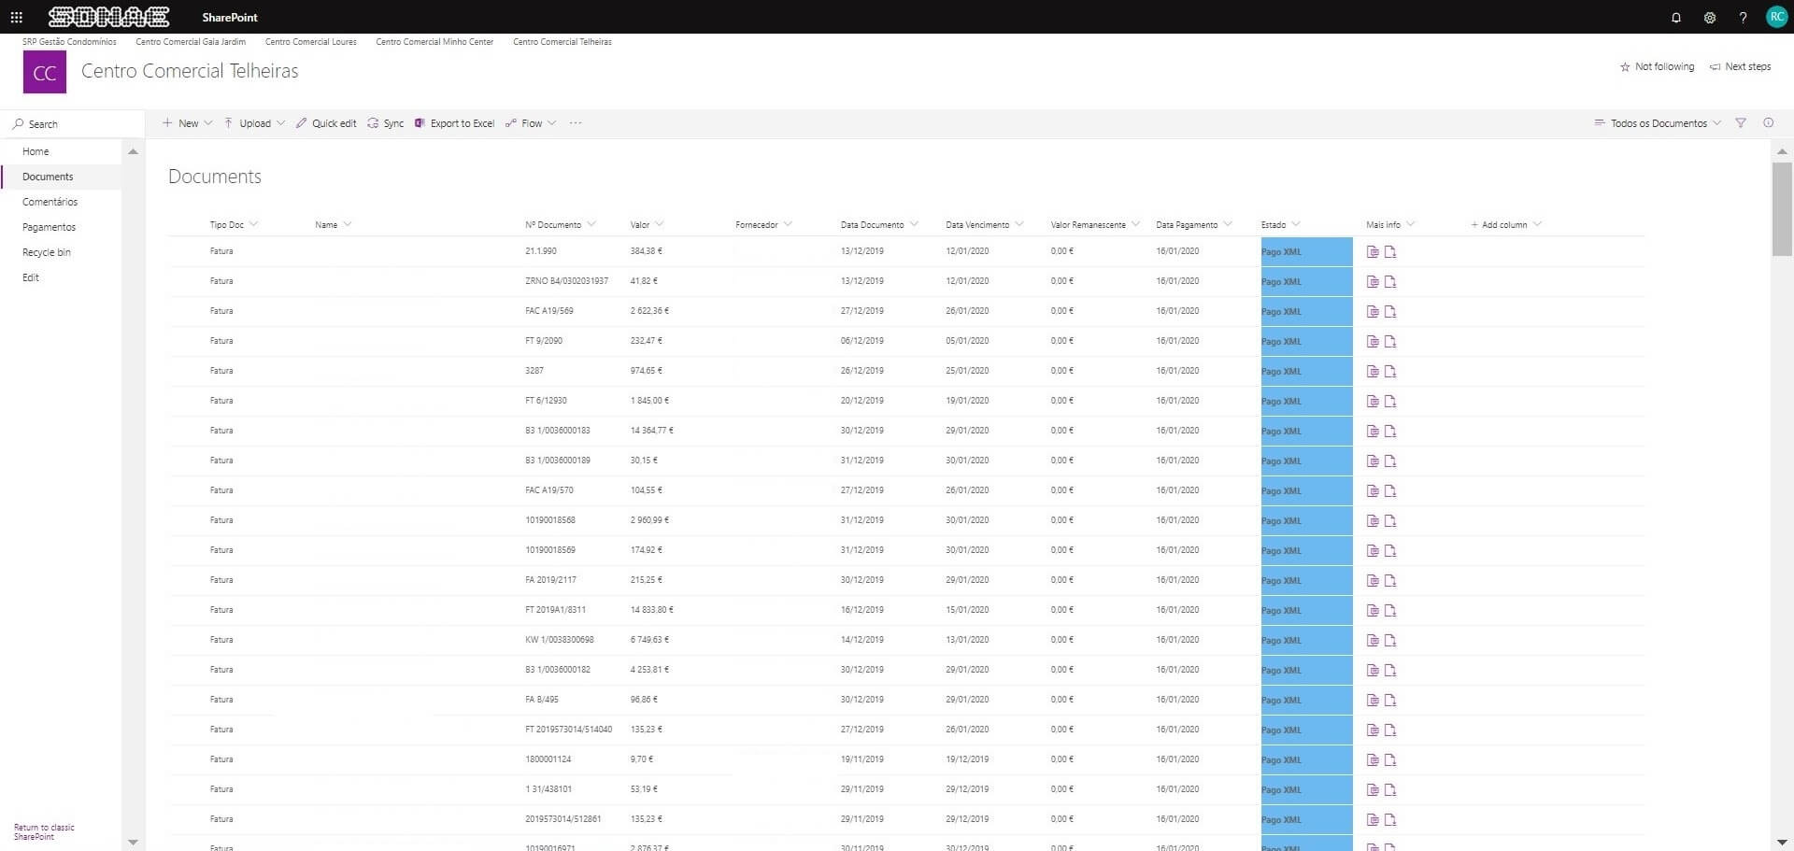Open the New item dropdown

click(x=186, y=122)
